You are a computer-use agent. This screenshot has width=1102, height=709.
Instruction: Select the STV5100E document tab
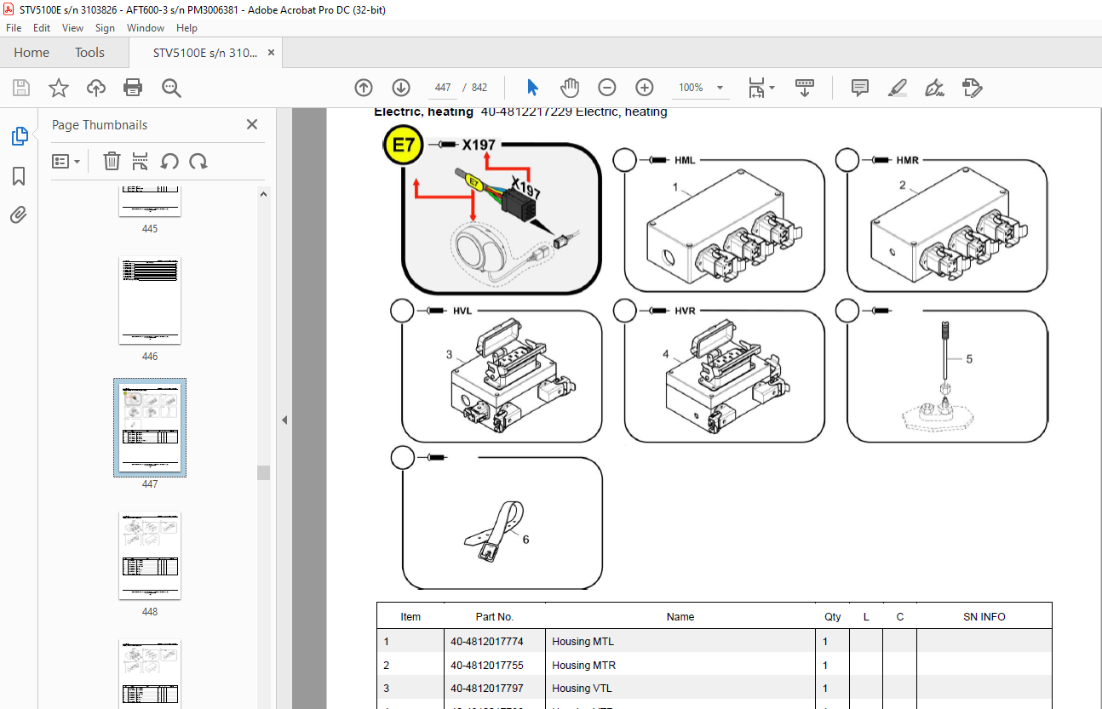(x=205, y=53)
